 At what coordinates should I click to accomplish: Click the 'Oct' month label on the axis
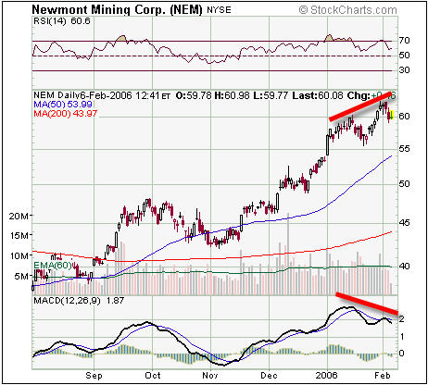[x=153, y=376]
